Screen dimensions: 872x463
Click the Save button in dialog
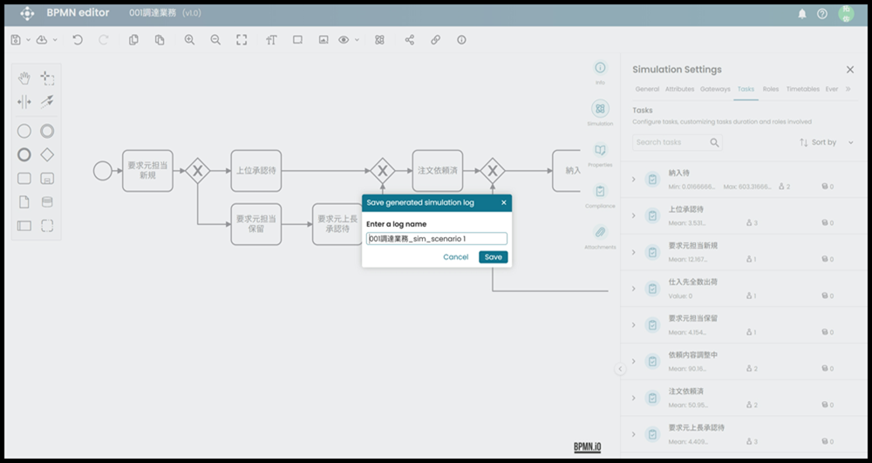tap(493, 257)
